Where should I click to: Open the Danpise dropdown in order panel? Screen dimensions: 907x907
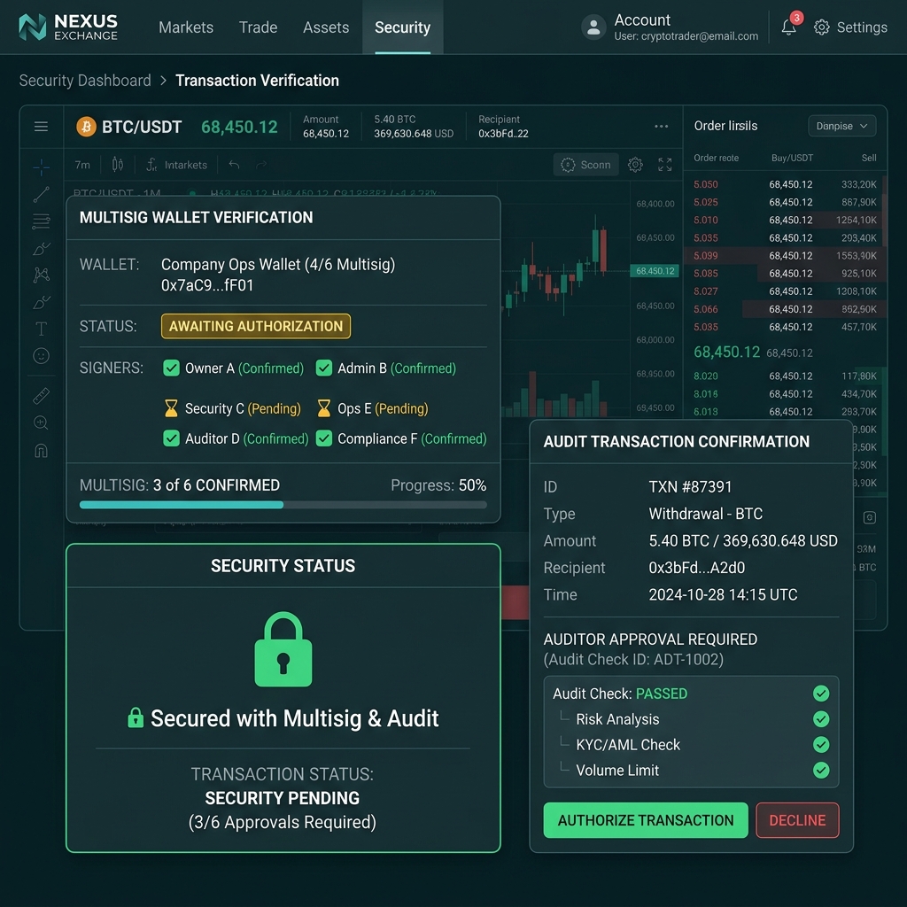[x=841, y=126]
